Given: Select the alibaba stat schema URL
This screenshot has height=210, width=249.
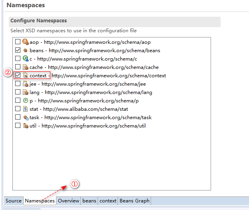Looking at the screenshot, I should [86, 109].
